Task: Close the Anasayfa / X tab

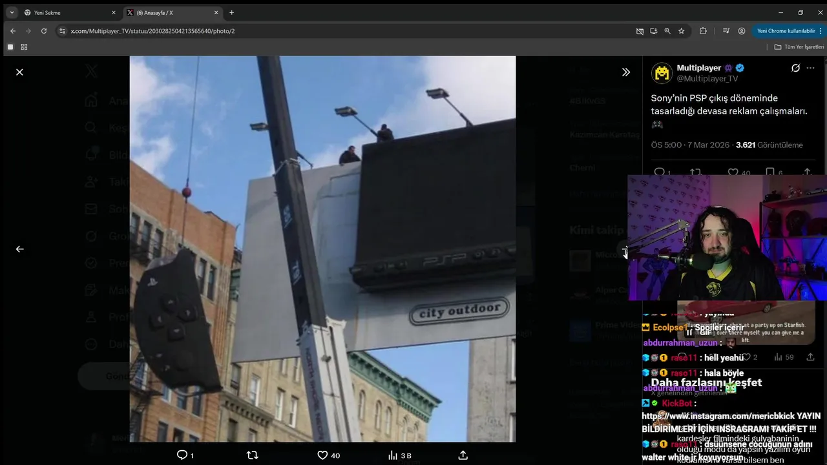Action: 216,12
